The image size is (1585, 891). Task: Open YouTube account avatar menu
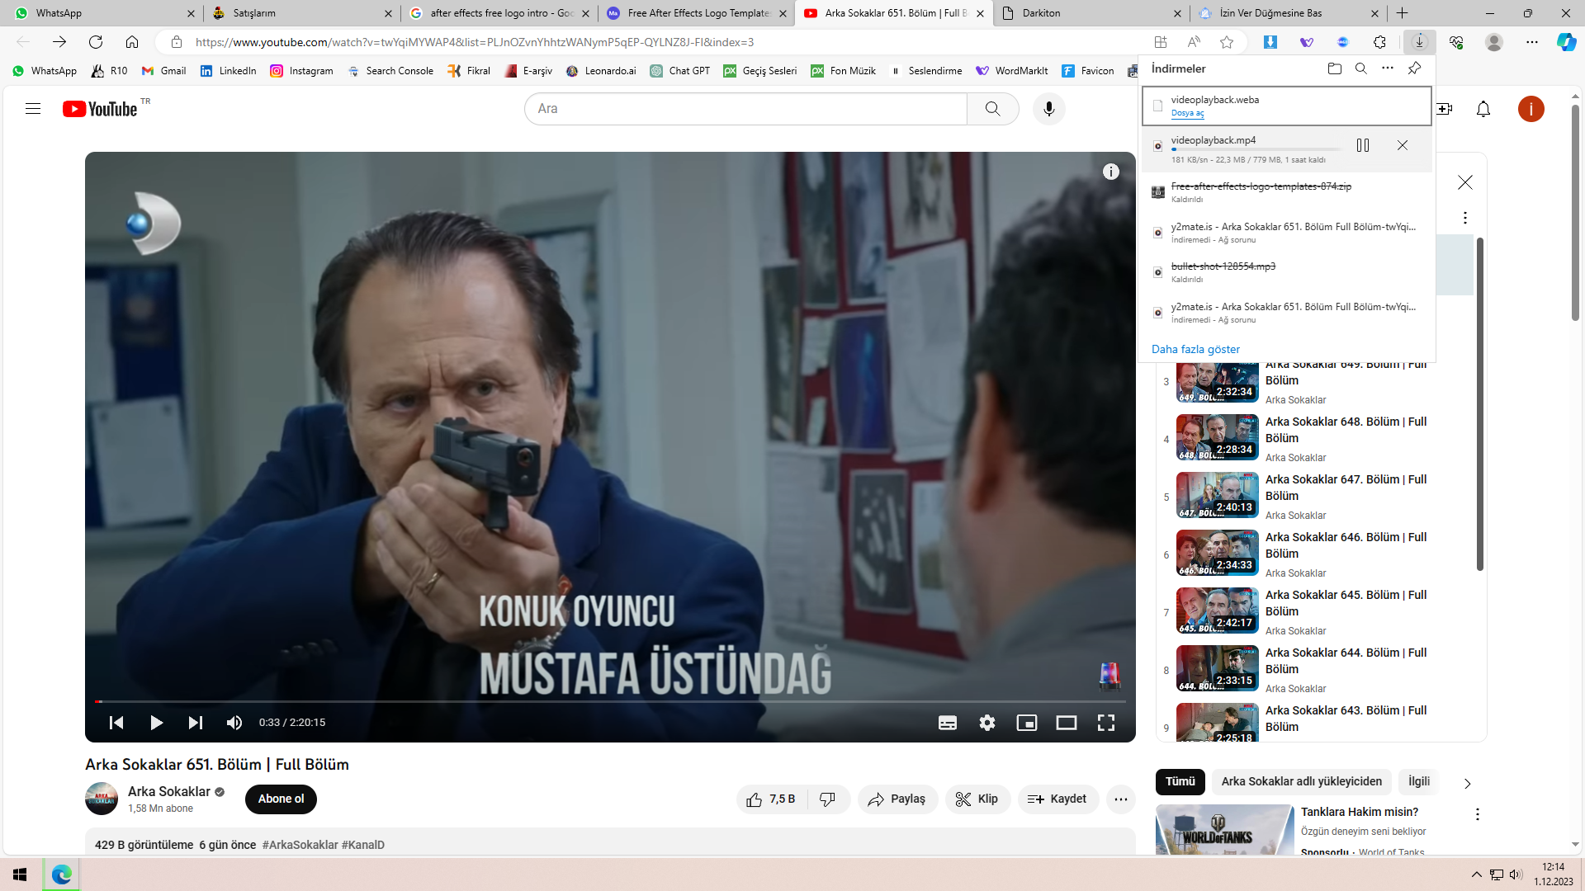(1531, 109)
